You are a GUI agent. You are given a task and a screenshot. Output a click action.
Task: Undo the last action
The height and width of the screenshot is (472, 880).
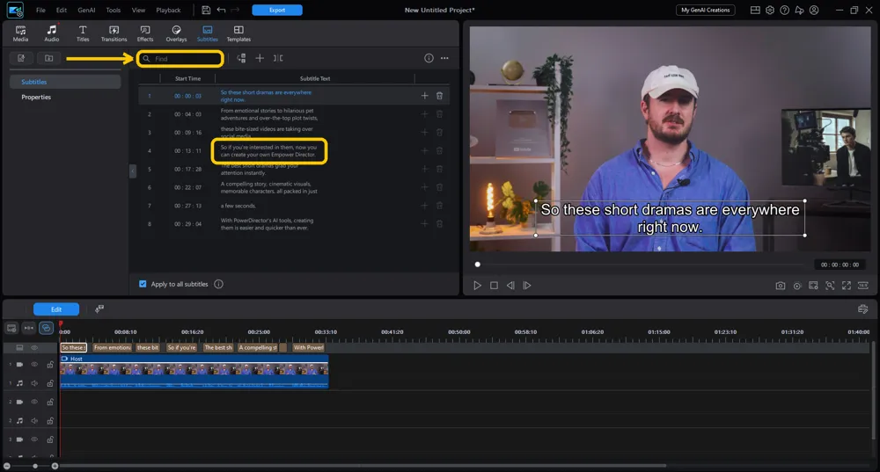click(221, 10)
